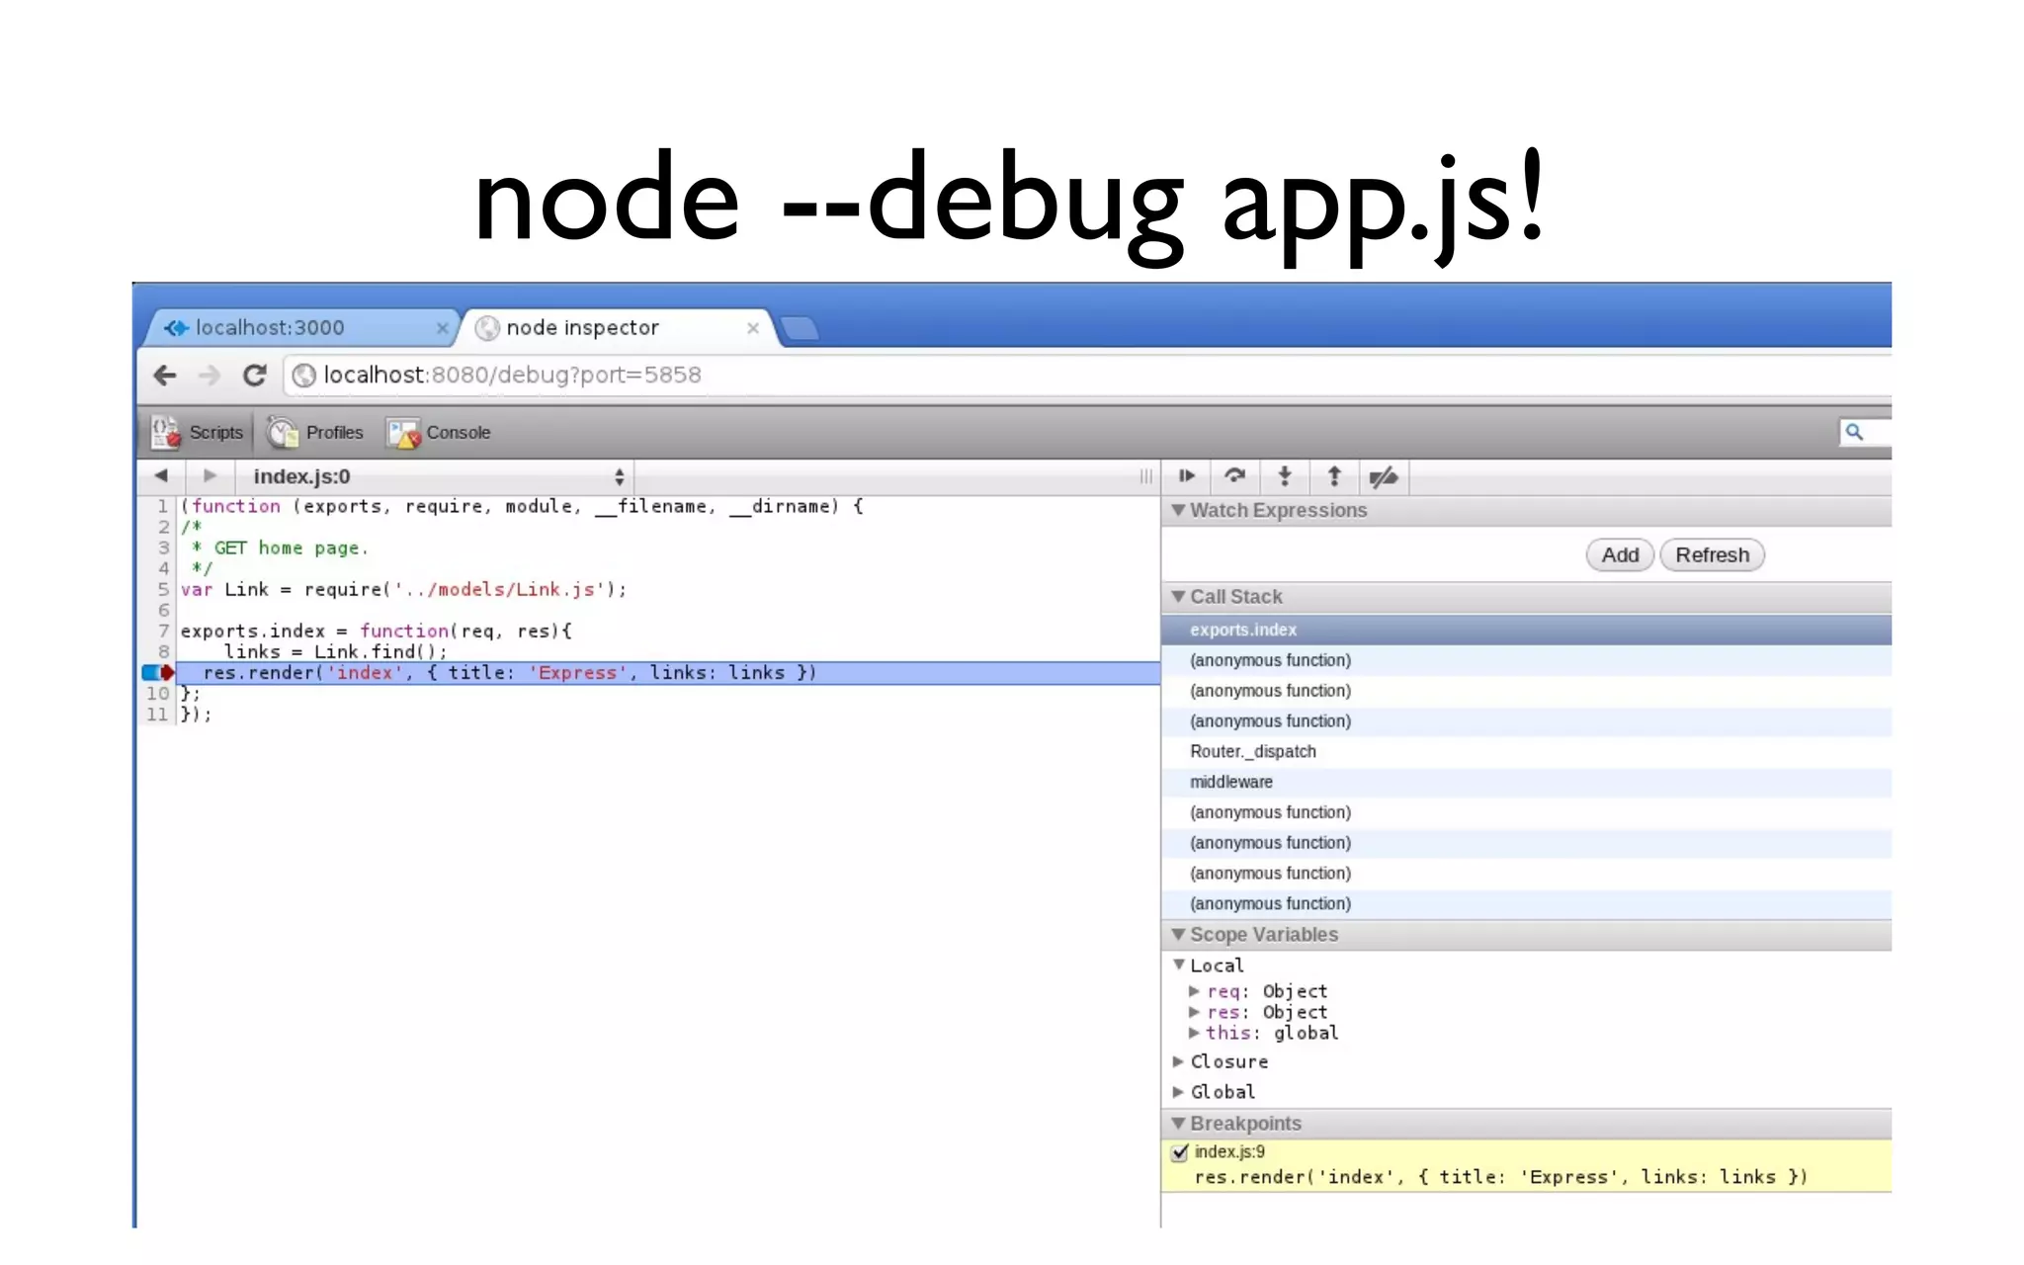Click the highlighted res.render code line
Screen dimensions: 2024x1265
[x=667, y=673]
